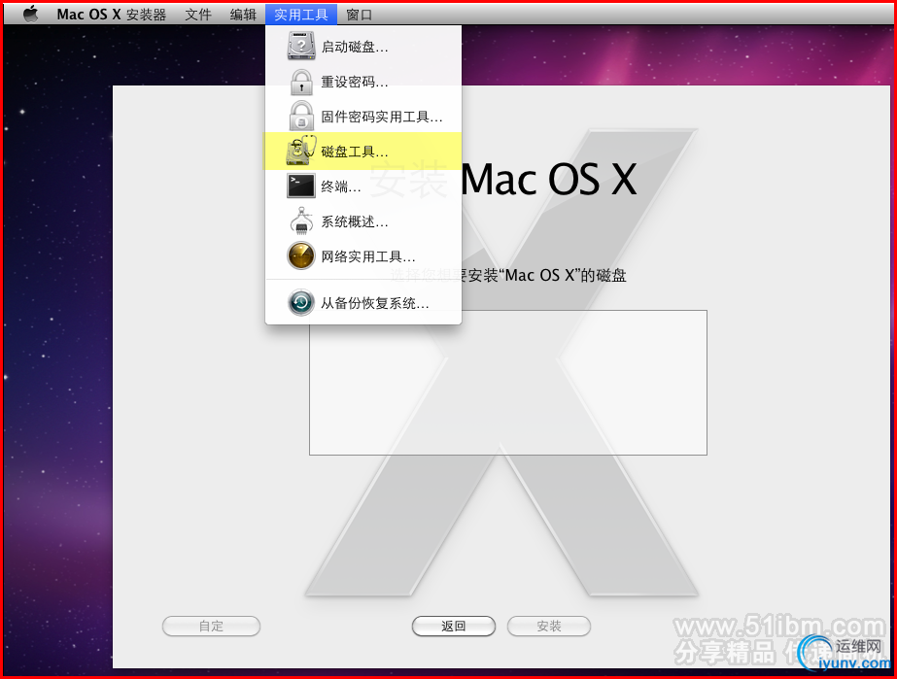The width and height of the screenshot is (897, 679).
Task: Choose 重设密码… menu entry
Action: click(x=363, y=82)
